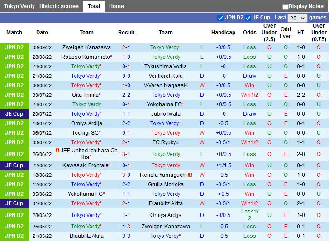Click HT score 2-2 in Oita Trinita row
The width and height of the screenshot is (329, 241).
pyautogui.click(x=301, y=95)
